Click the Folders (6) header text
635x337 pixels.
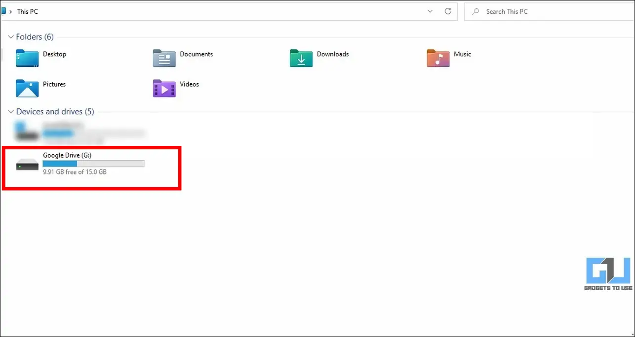click(x=35, y=37)
